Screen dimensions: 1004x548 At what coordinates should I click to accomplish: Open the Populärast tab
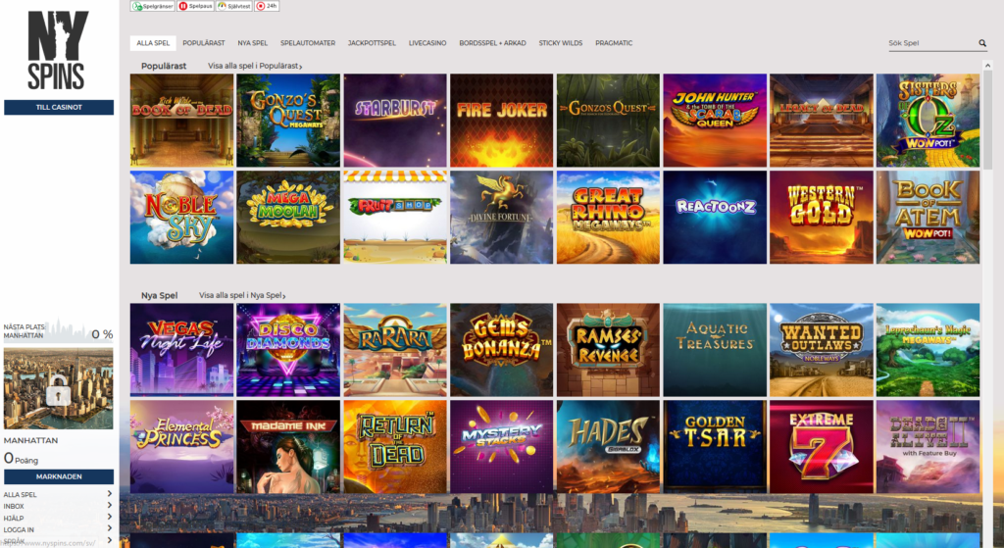click(204, 43)
